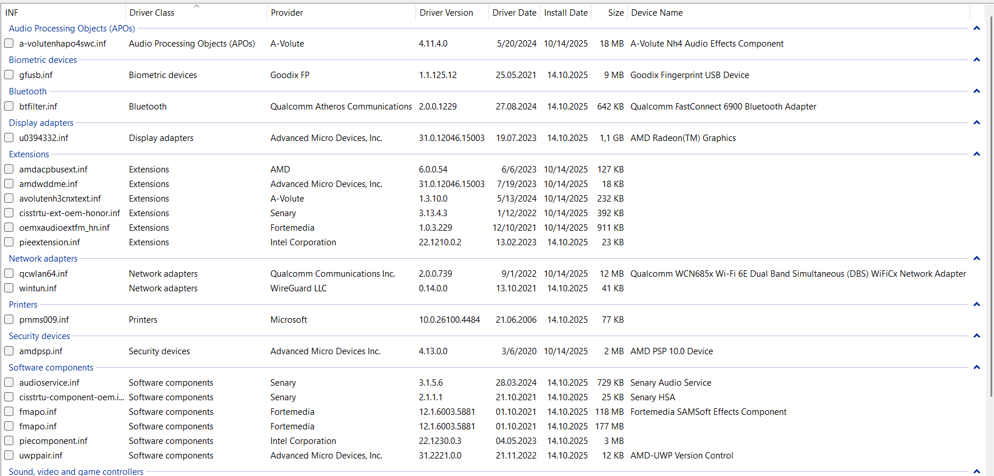Collapse the Audio Processing Objects group arrow
This screenshot has height=476, width=994.
point(977,29)
